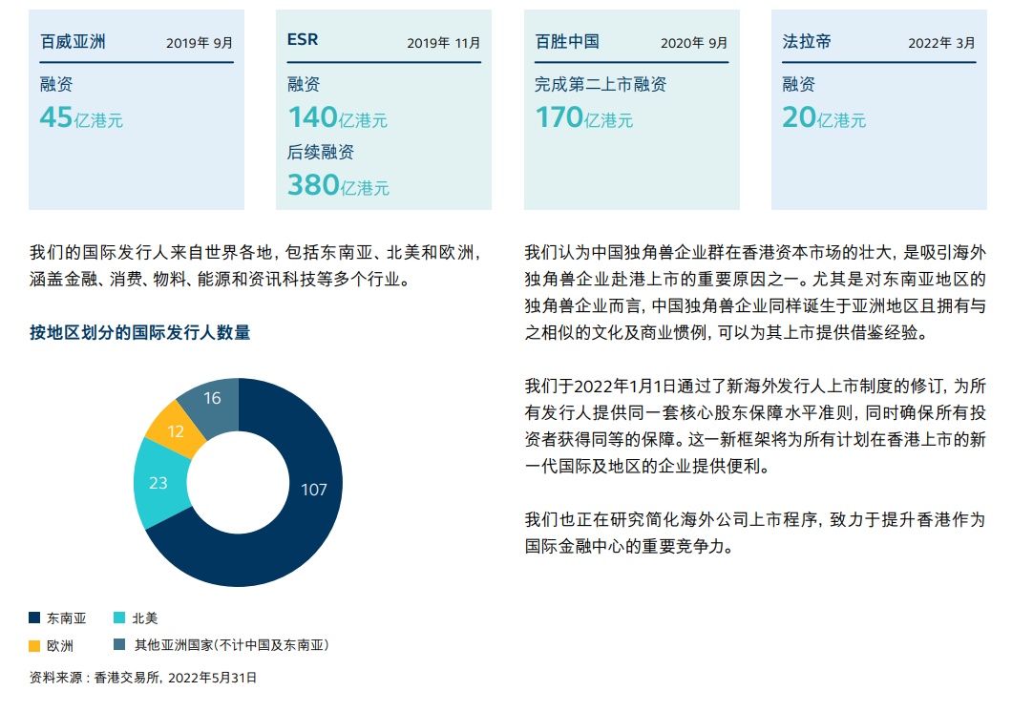Screen dimensions: 1012x712
Task: Click paragraph starting 我们的国际发行人来自世界各地
Action: (x=256, y=265)
